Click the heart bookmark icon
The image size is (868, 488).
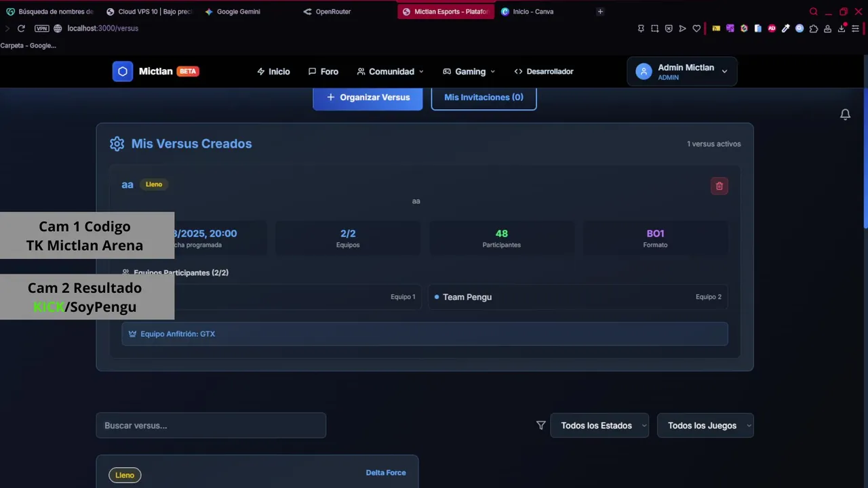click(696, 28)
